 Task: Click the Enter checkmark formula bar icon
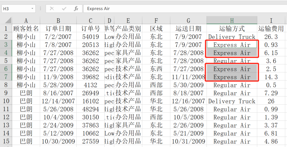64,8
